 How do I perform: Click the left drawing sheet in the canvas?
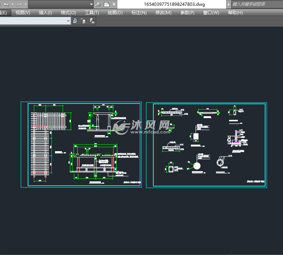coord(81,145)
